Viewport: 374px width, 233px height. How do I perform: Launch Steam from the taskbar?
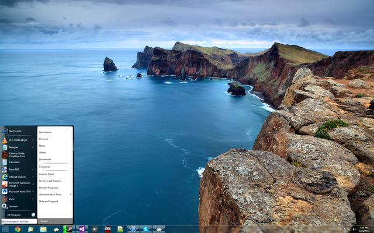tap(69, 229)
